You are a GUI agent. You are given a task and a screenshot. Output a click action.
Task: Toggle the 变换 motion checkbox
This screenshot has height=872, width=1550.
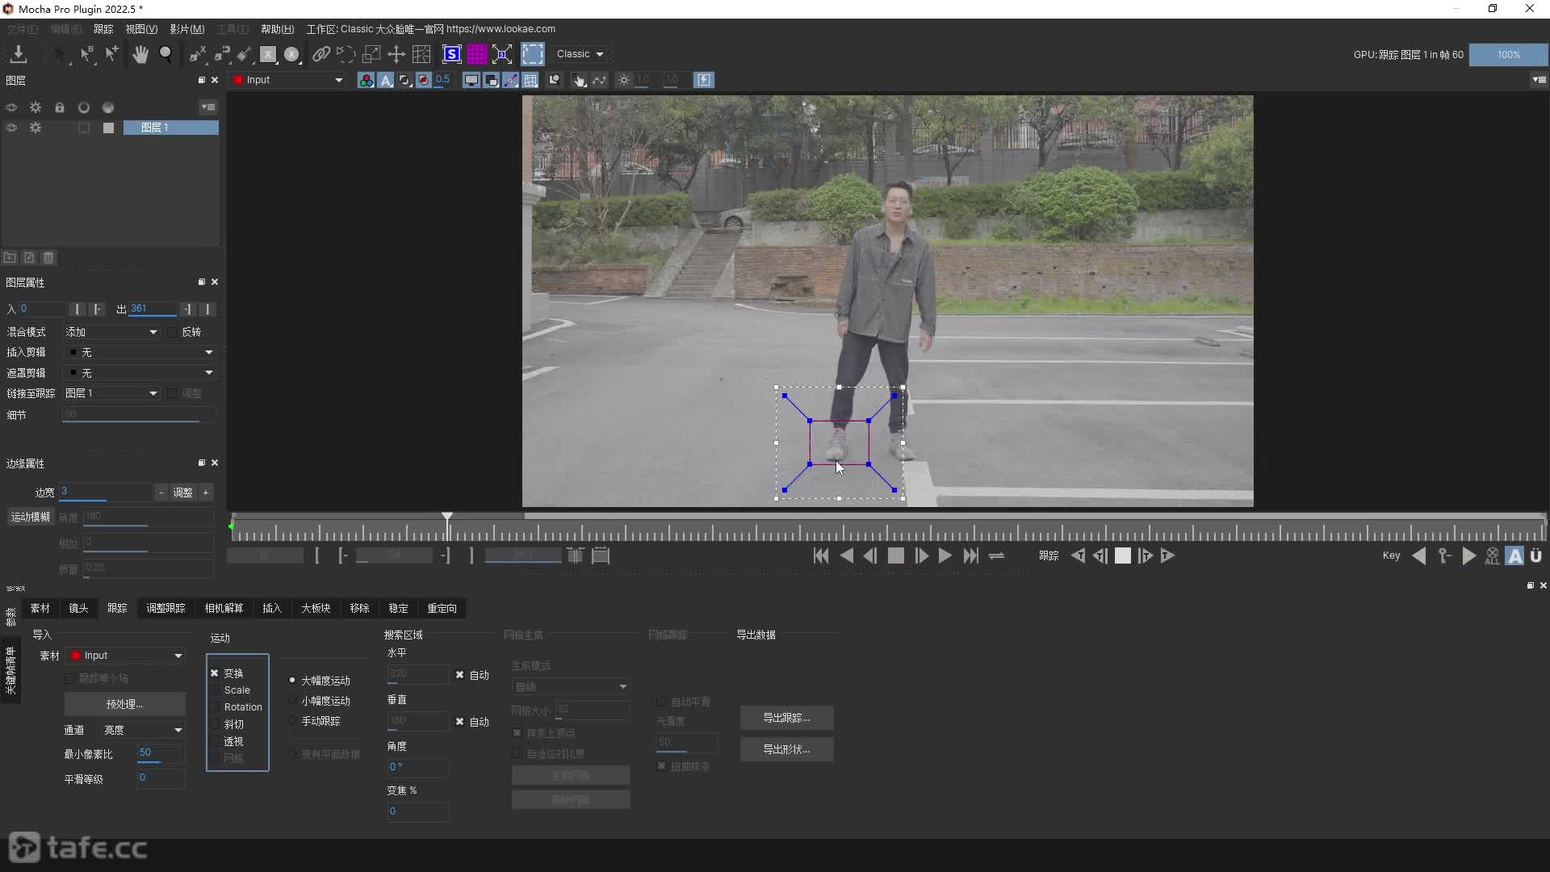click(215, 673)
